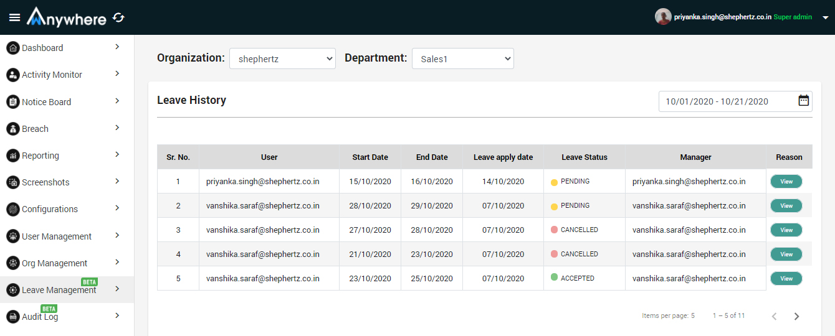Screen dimensions: 835x336
Task: Click CANCELLED status in row 3
Action: coord(580,230)
